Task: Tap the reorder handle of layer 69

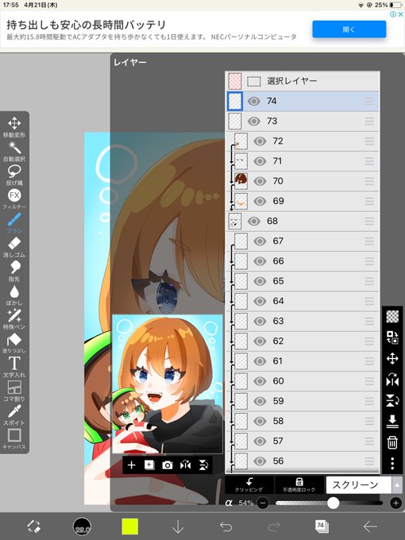Action: click(369, 201)
